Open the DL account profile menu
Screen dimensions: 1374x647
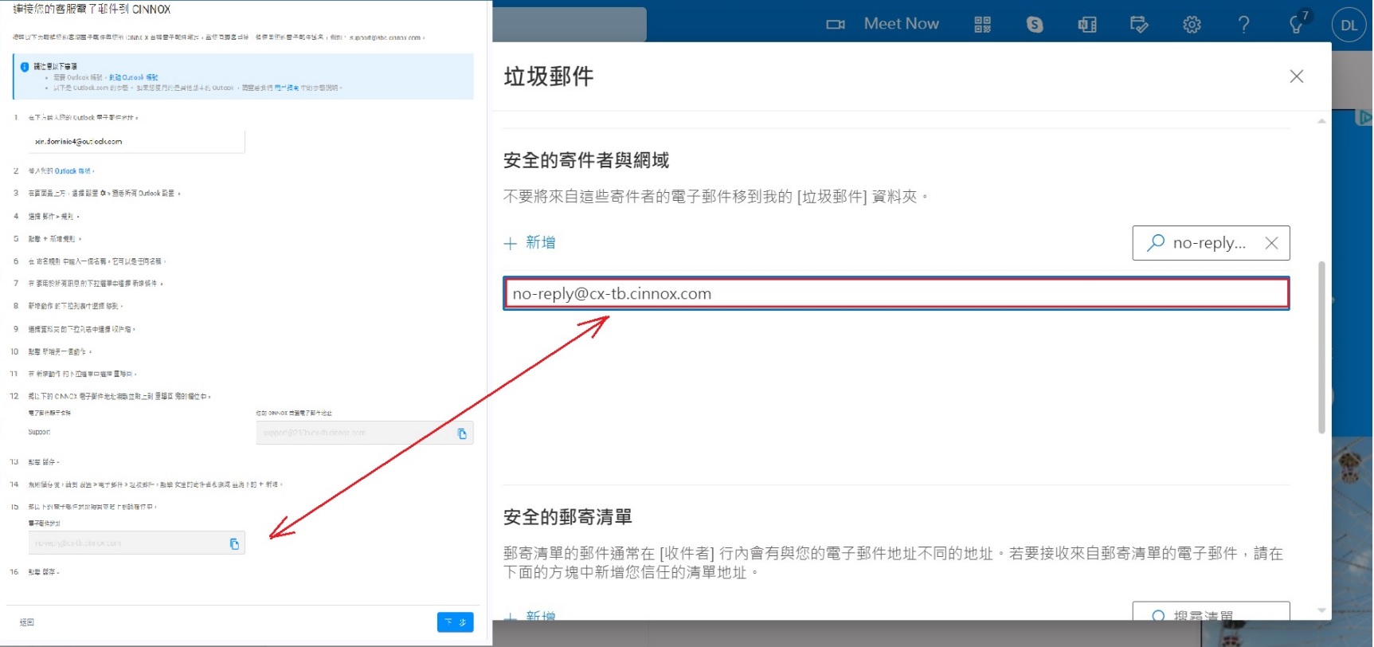1349,25
